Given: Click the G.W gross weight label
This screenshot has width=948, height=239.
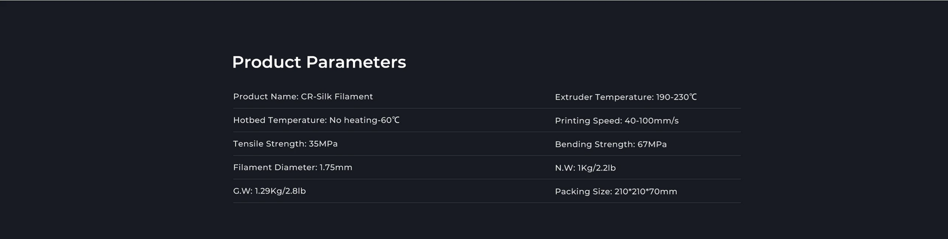Looking at the screenshot, I should 243,191.
